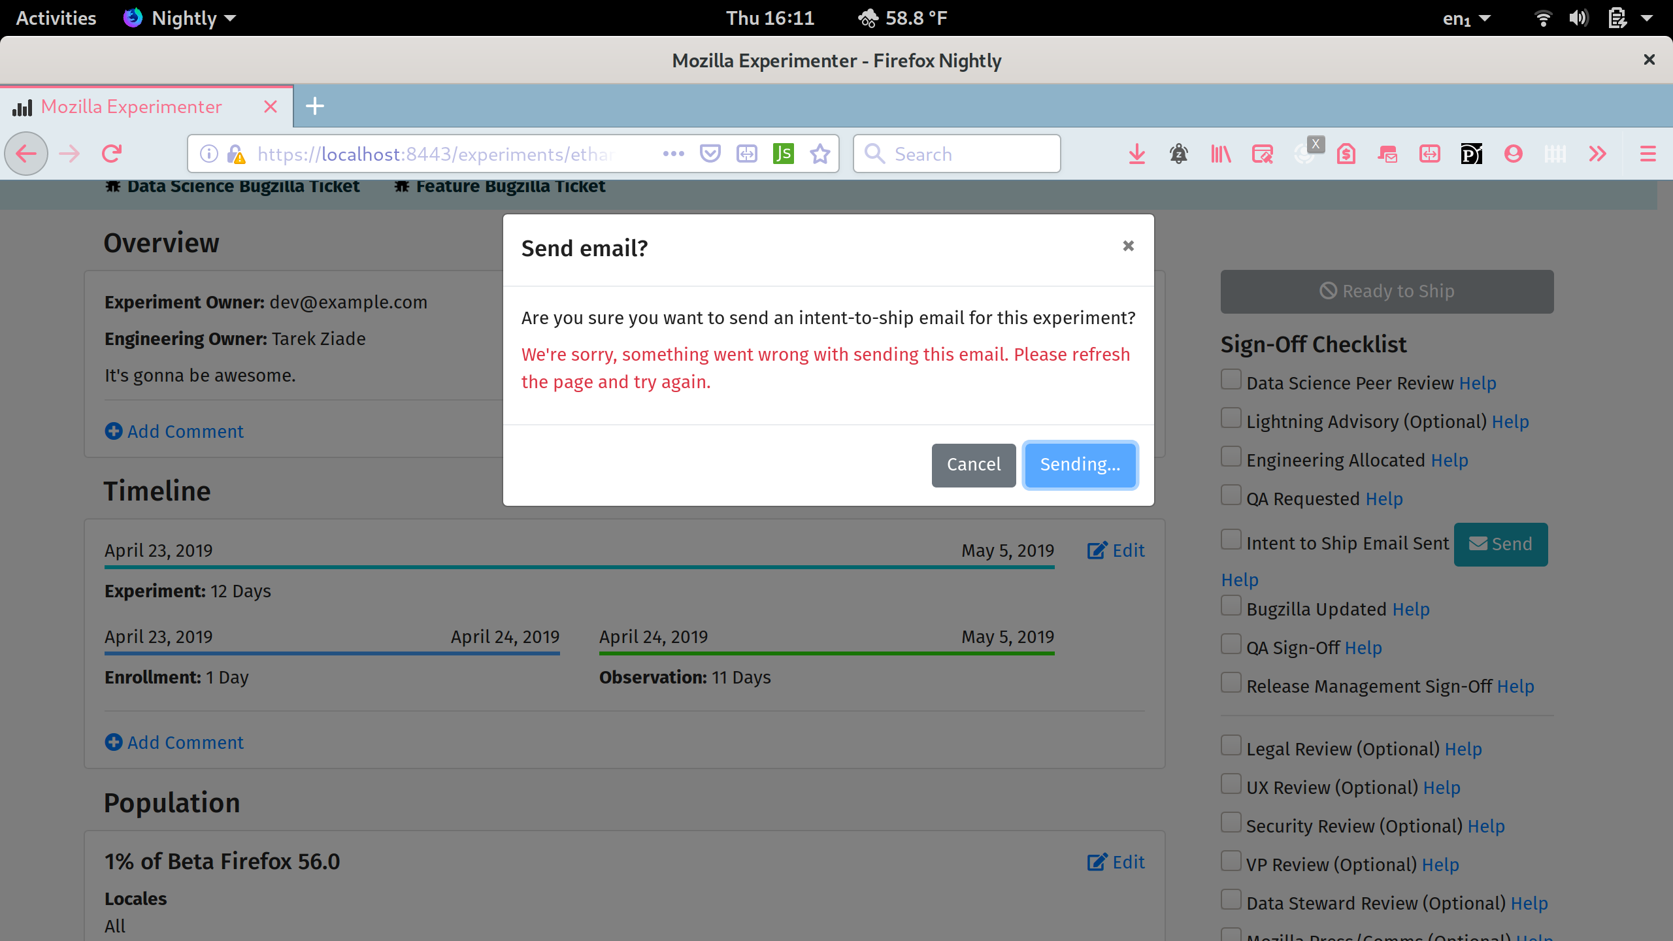
Task: Click the Add Comment plus icon under Overview
Action: click(114, 431)
